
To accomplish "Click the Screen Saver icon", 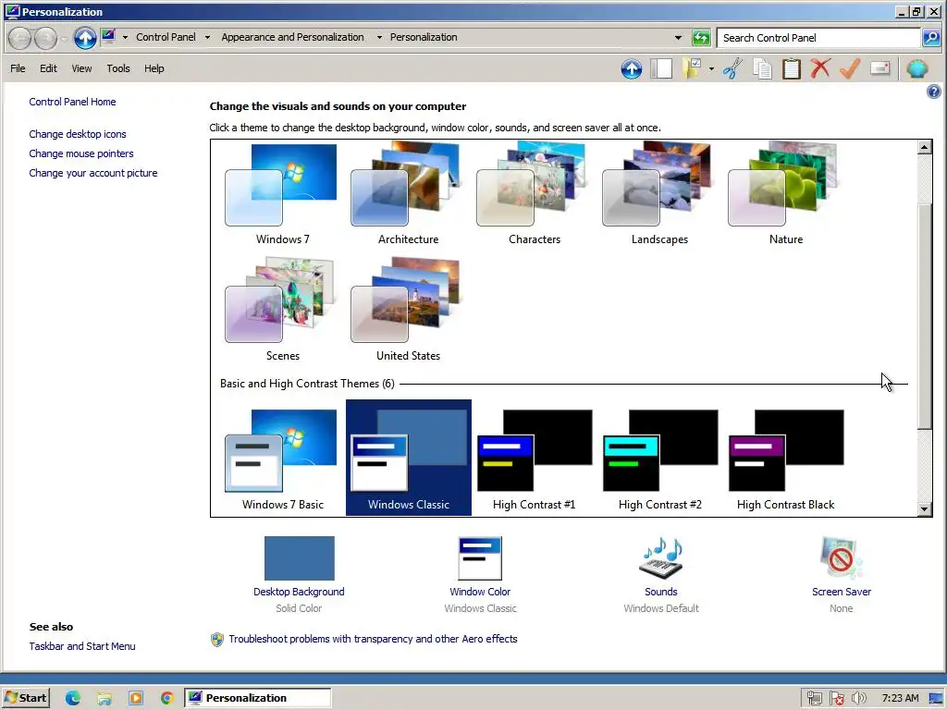I will tap(842, 557).
